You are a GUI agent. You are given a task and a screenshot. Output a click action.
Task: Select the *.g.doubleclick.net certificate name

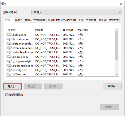click(22, 52)
